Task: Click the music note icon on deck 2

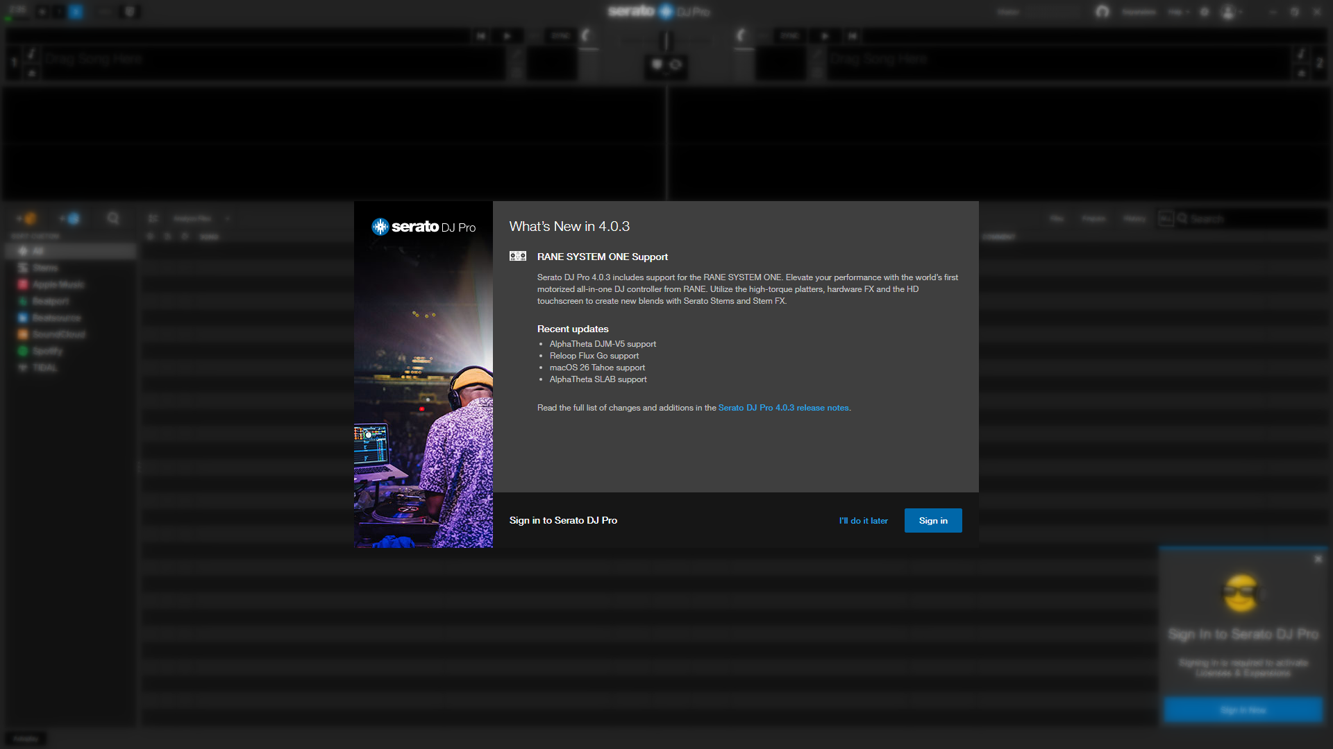Action: click(1301, 53)
